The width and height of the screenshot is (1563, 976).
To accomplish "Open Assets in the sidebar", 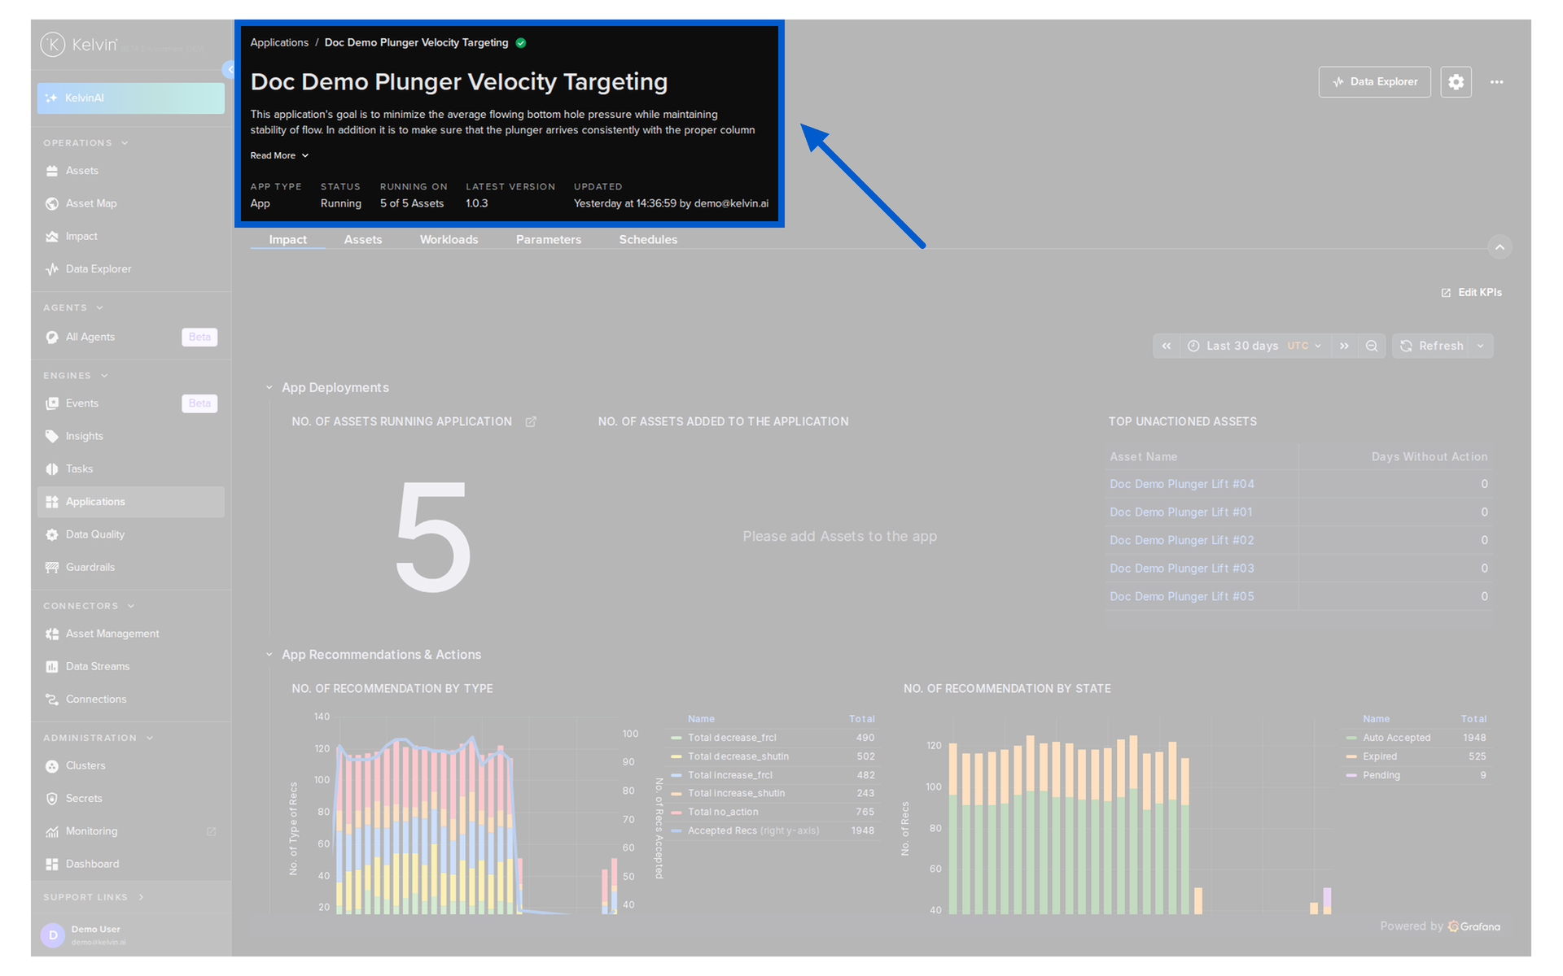I will [130, 171].
